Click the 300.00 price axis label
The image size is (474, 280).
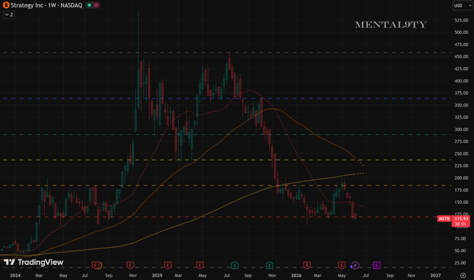coord(461,129)
